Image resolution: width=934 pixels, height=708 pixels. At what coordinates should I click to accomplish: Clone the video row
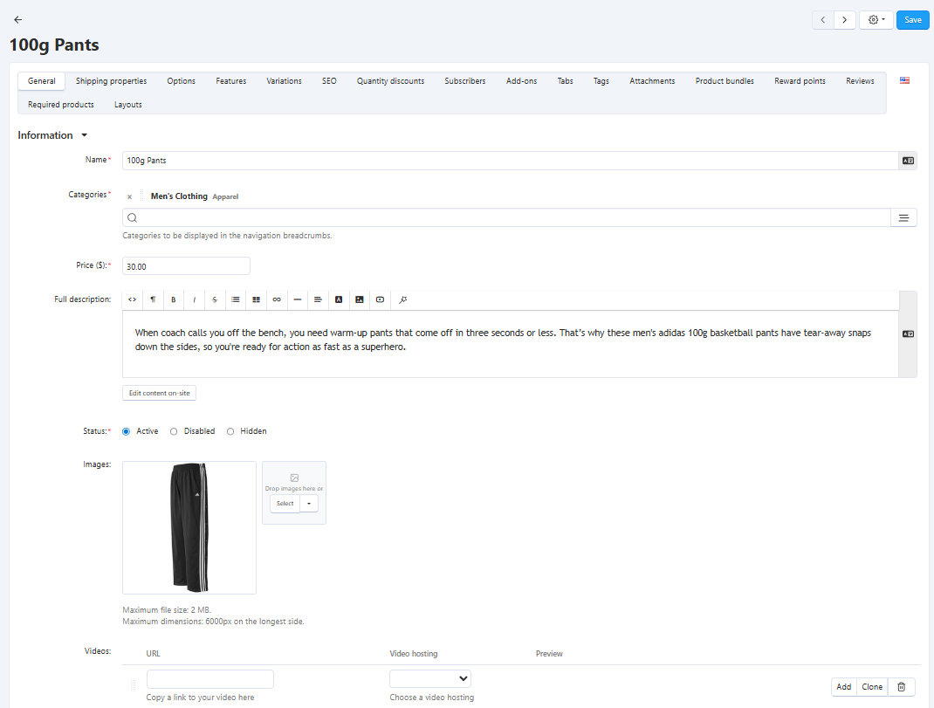click(872, 687)
